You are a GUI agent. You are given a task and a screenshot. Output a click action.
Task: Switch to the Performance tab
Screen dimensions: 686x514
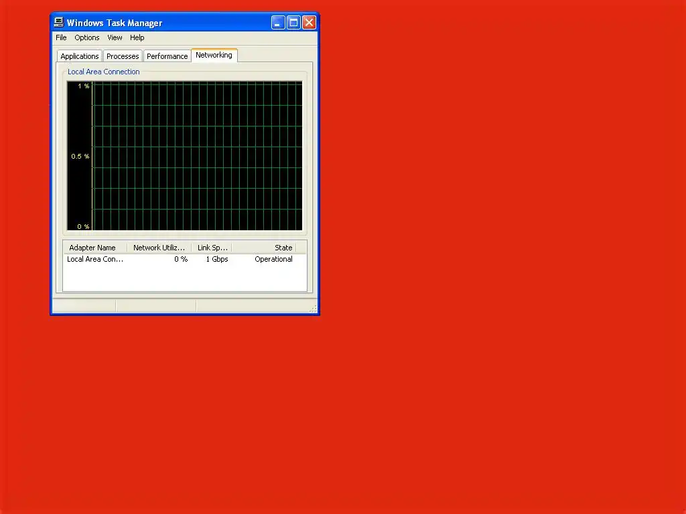[x=167, y=56]
